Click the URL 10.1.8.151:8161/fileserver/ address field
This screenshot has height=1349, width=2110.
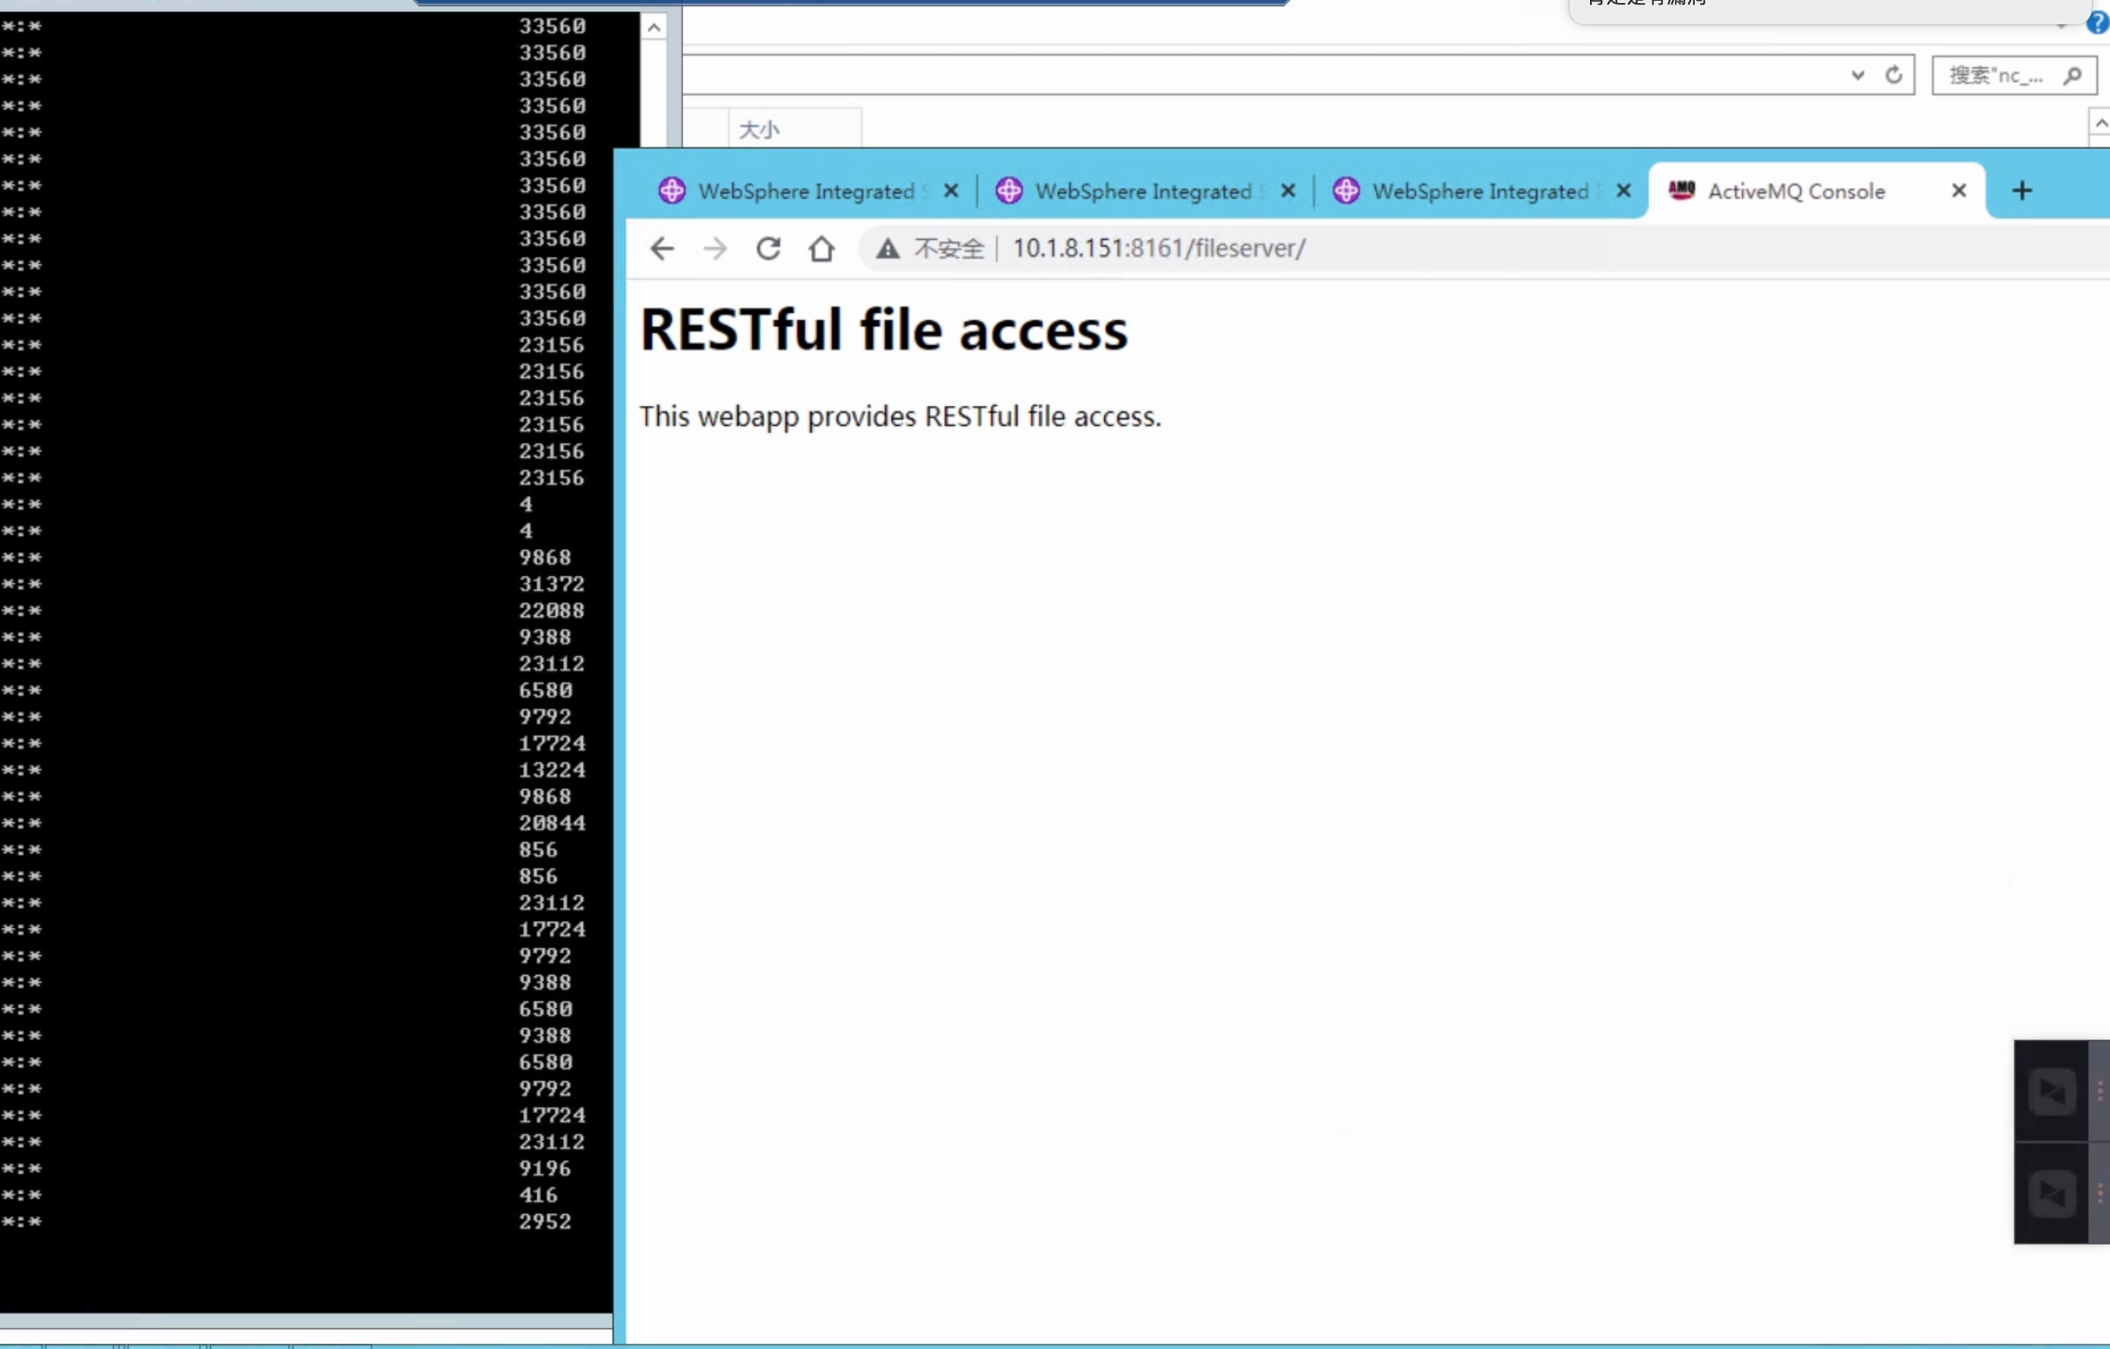pyautogui.click(x=1158, y=249)
